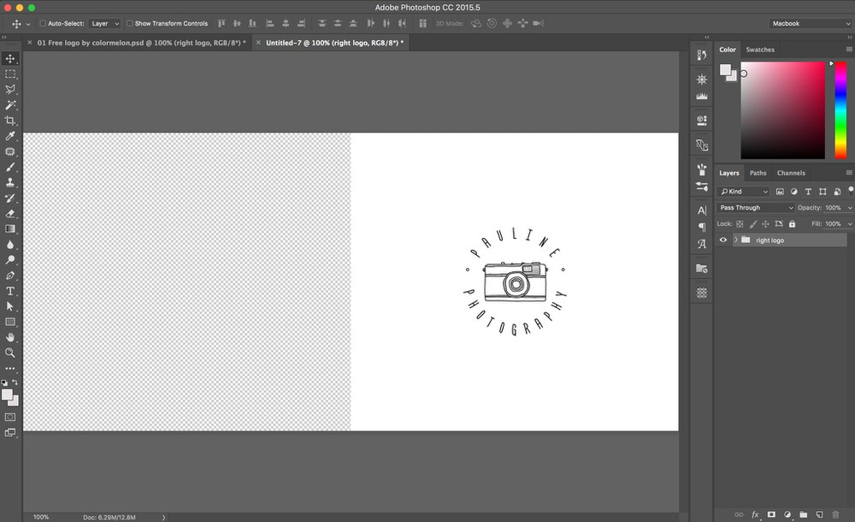Toggle Quick Mask mode
Viewport: 855px width, 522px height.
[9, 417]
